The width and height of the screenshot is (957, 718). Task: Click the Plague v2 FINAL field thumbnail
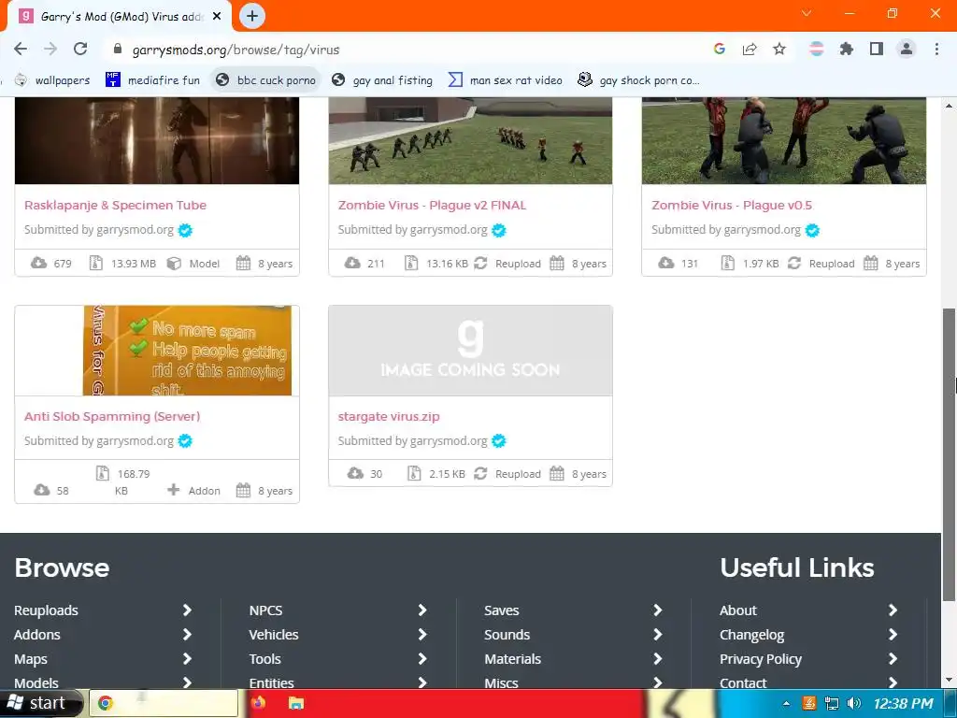pyautogui.click(x=470, y=140)
